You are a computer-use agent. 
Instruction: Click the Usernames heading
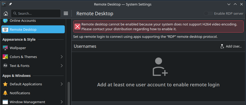click(x=85, y=46)
